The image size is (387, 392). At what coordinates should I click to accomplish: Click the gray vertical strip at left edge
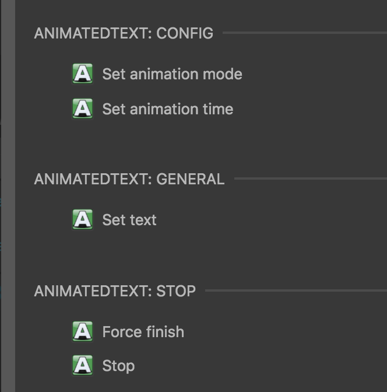[8, 196]
